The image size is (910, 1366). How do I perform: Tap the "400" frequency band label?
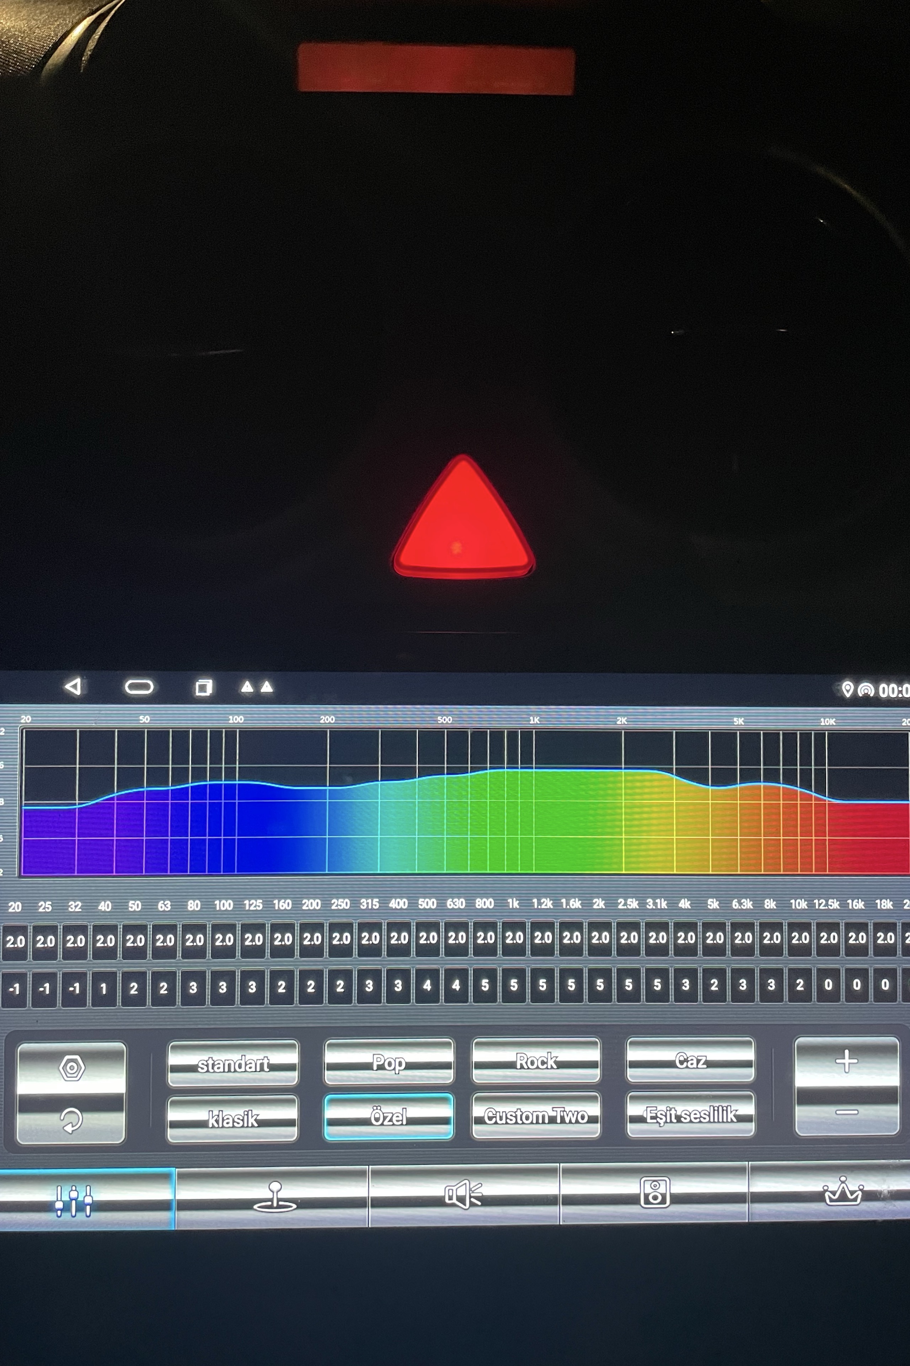(398, 904)
